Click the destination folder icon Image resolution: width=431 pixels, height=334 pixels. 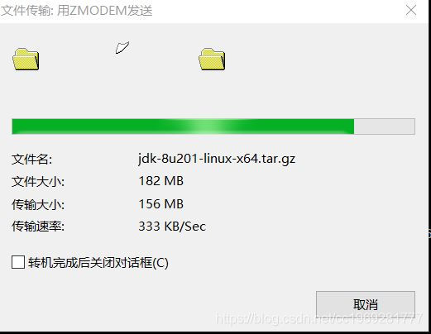(x=212, y=59)
